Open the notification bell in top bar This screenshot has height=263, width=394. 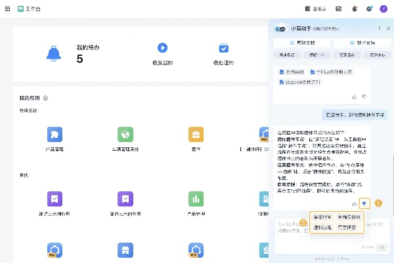[355, 9]
